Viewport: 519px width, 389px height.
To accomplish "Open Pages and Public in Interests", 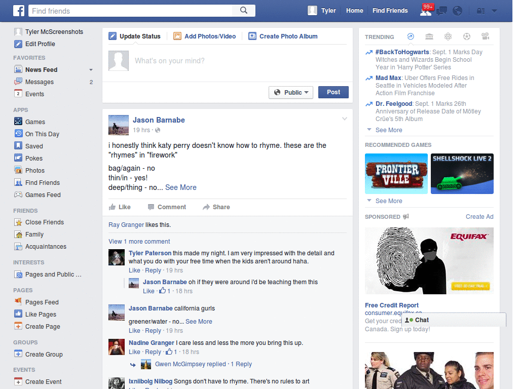I will 53,275.
